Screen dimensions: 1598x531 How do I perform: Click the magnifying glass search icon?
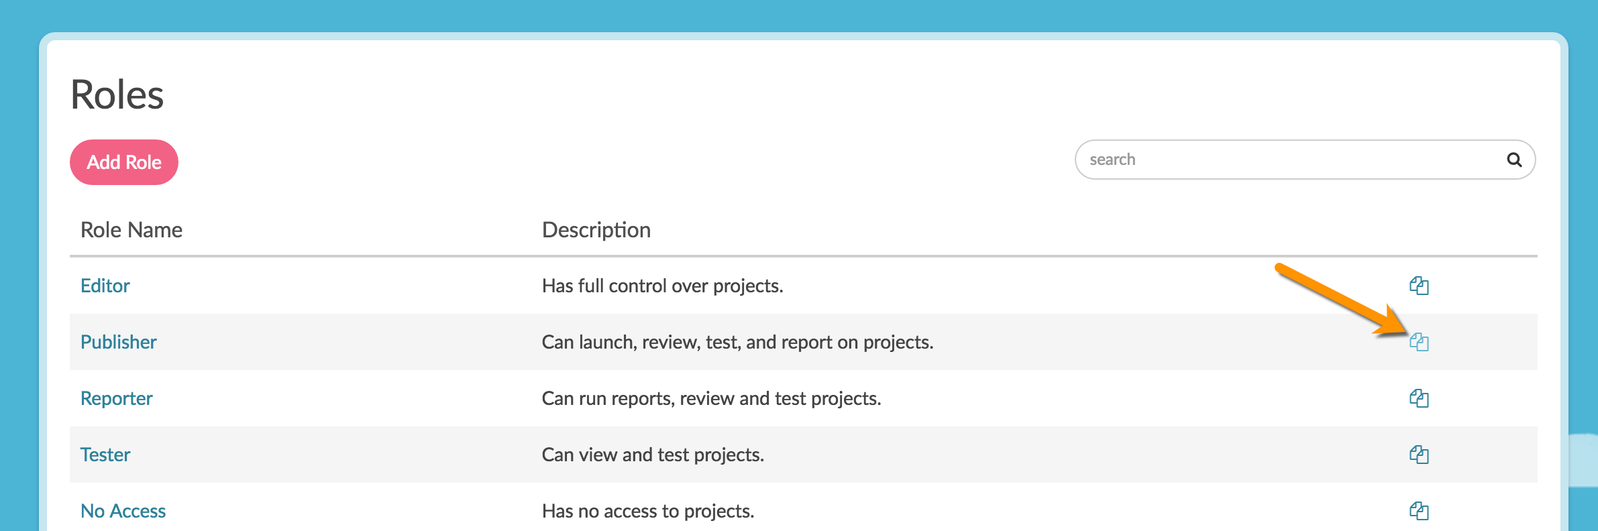1514,160
